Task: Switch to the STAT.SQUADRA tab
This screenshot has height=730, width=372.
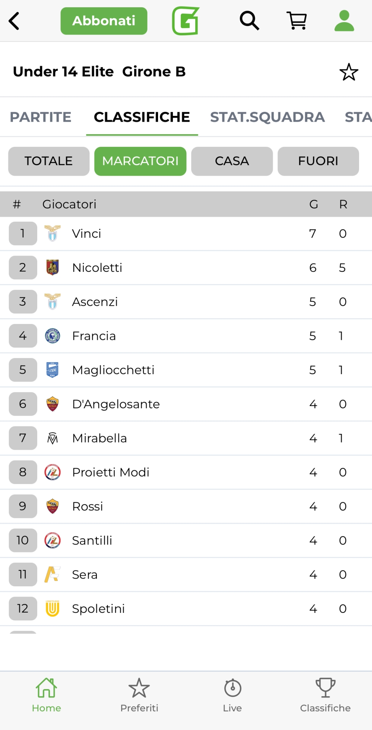Action: pyautogui.click(x=268, y=117)
